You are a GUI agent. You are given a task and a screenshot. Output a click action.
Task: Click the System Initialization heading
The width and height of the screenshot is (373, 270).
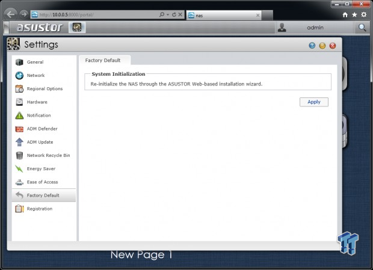(x=119, y=74)
